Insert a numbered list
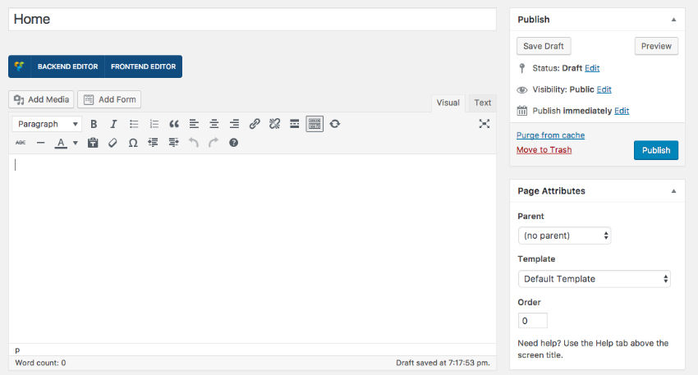This screenshot has width=698, height=375. [x=154, y=124]
